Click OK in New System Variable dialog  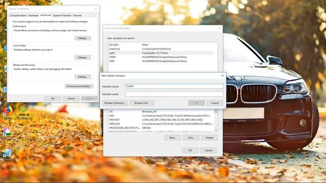click(197, 103)
